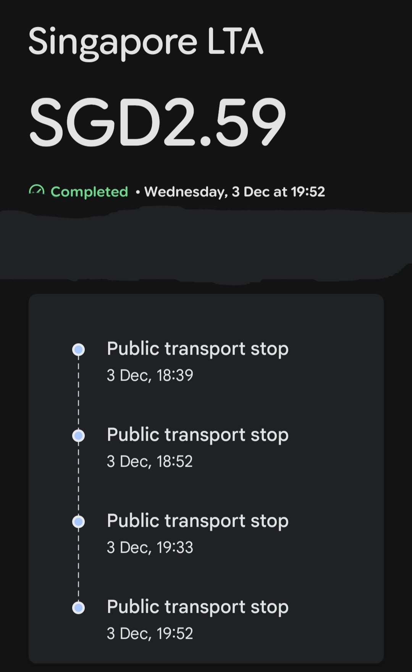Tap "Public transport stop" label above 18:52 time
Screen dimensions: 412x672
point(197,435)
